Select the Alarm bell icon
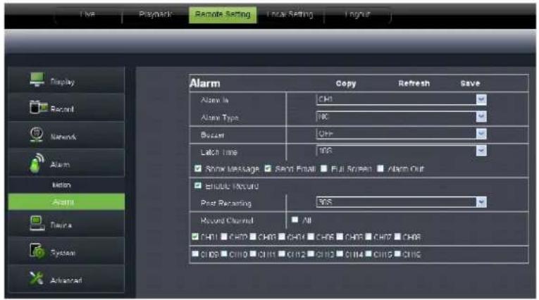Screen dimensions: 539x300 [37, 163]
